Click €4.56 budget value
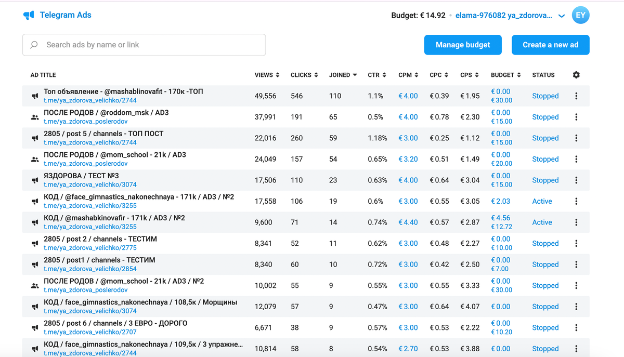This screenshot has width=624, height=357. coord(501,218)
